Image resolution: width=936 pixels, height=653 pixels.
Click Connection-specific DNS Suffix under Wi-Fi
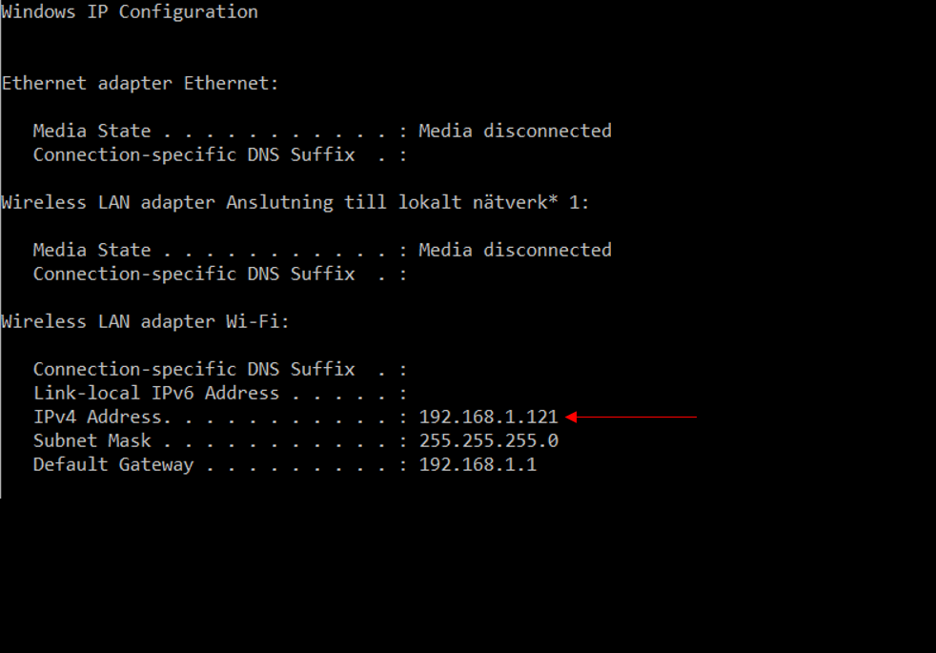click(194, 369)
